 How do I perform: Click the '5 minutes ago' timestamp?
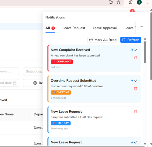[59, 98]
